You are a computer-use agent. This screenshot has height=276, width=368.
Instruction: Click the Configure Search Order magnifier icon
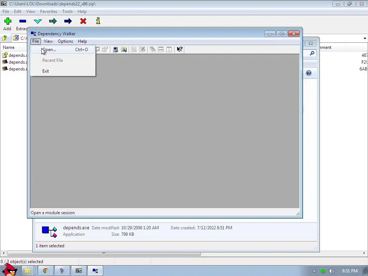(x=124, y=49)
